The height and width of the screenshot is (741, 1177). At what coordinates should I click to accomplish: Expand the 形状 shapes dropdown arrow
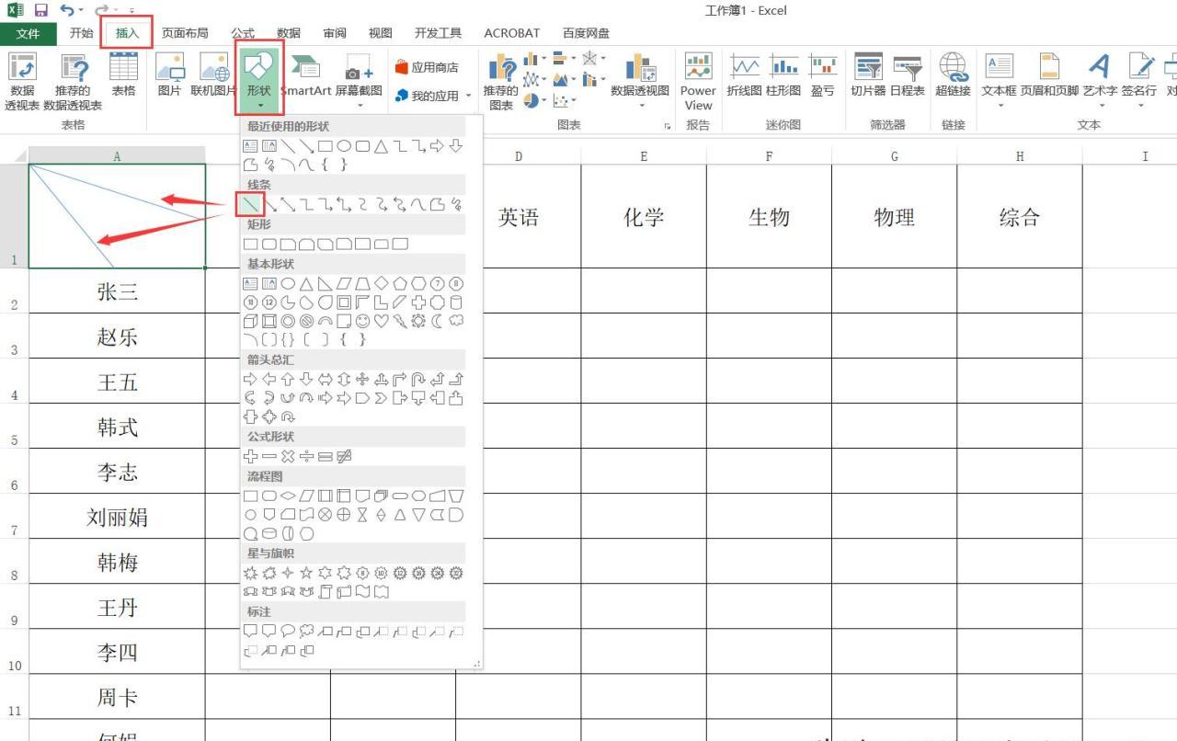(x=259, y=108)
